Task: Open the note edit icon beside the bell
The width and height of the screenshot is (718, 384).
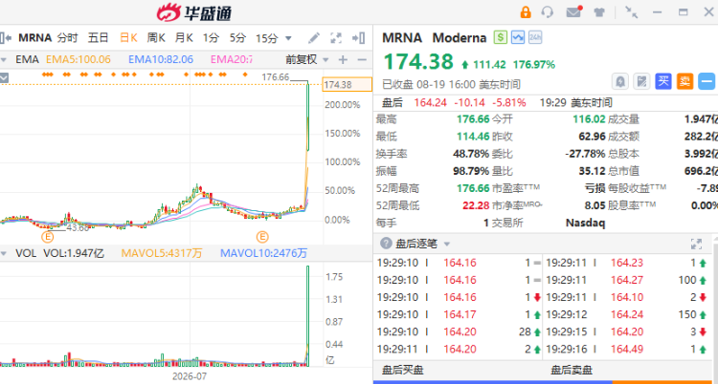Action: click(x=642, y=82)
